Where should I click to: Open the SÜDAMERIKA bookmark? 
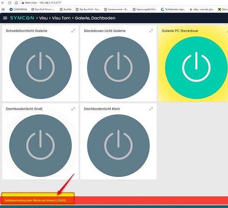pyautogui.click(x=18, y=10)
